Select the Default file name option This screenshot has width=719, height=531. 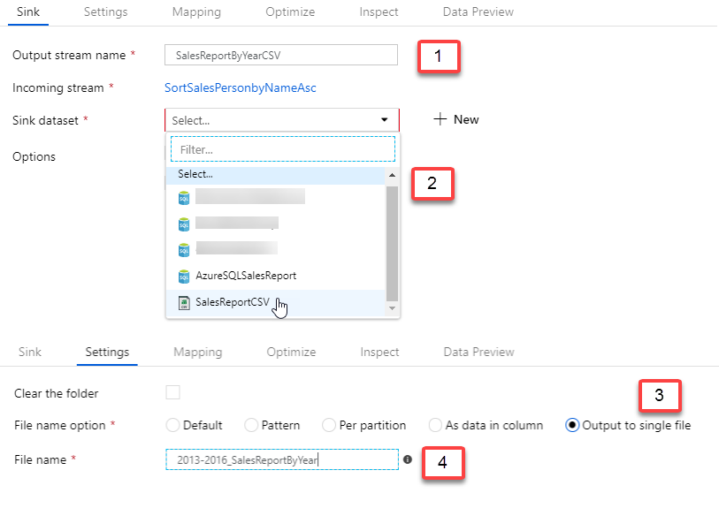click(x=172, y=425)
